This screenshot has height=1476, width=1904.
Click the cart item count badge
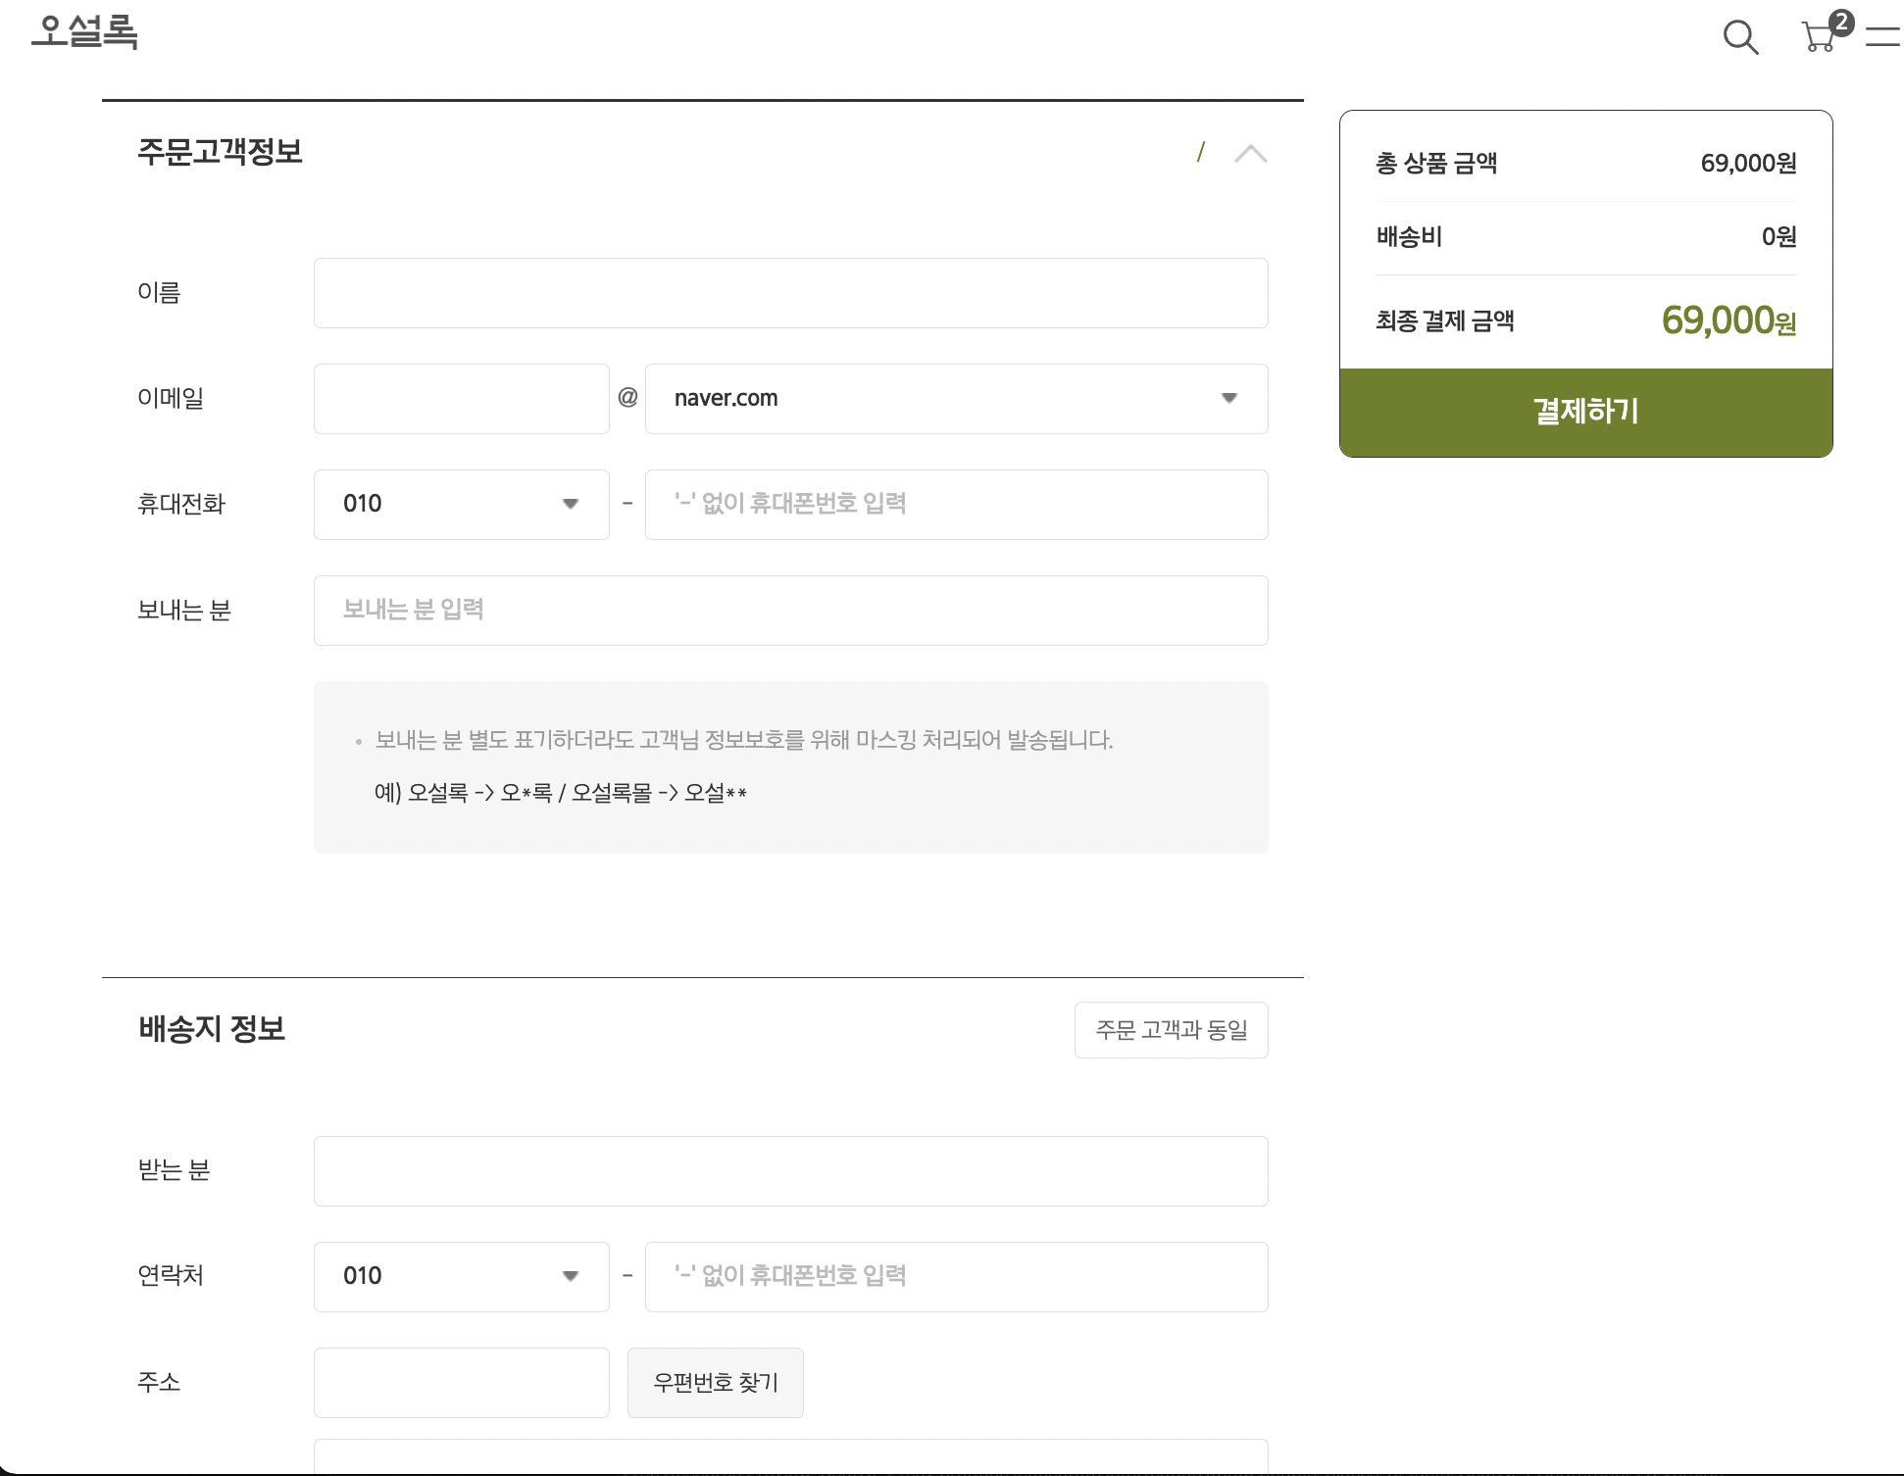tap(1841, 22)
